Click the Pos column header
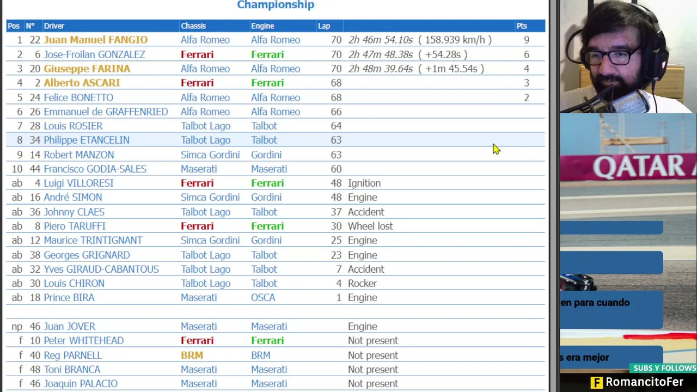 14,26
